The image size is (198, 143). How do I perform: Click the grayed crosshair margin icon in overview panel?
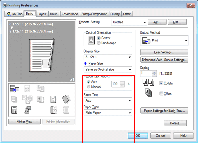27,88
